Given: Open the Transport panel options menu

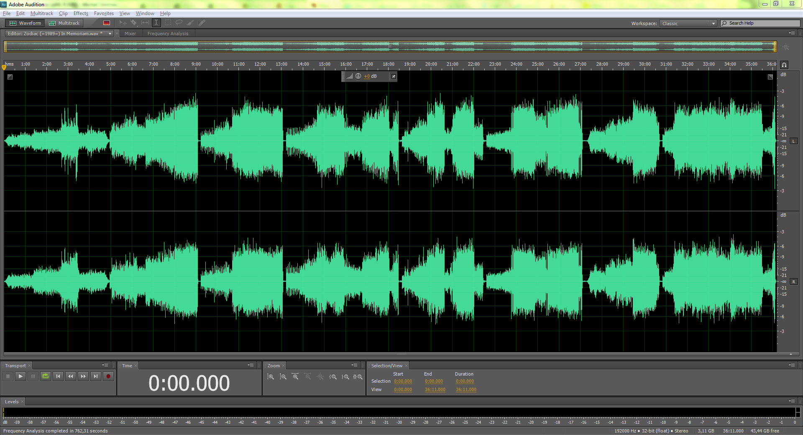Looking at the screenshot, I should tap(105, 365).
